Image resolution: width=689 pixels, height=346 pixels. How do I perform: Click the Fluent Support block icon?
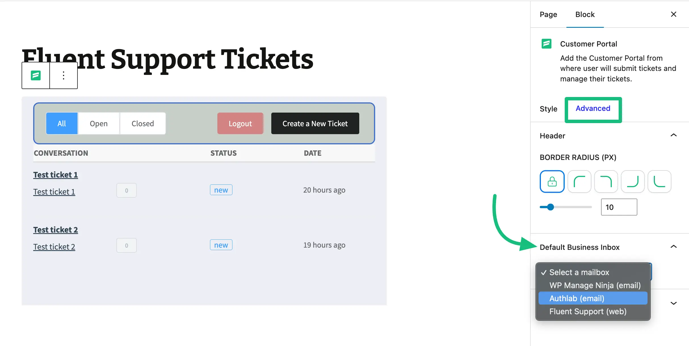[x=36, y=75]
